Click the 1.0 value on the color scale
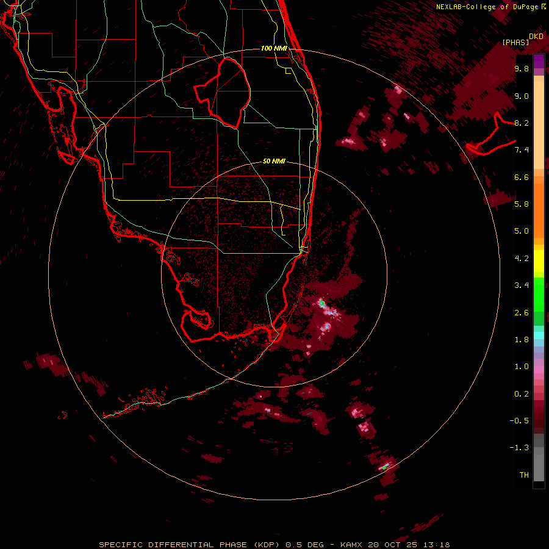 click(522, 367)
